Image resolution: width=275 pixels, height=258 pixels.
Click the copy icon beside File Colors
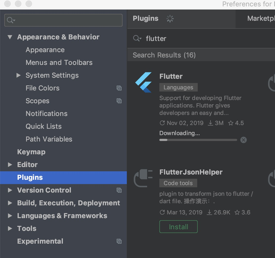[119, 88]
